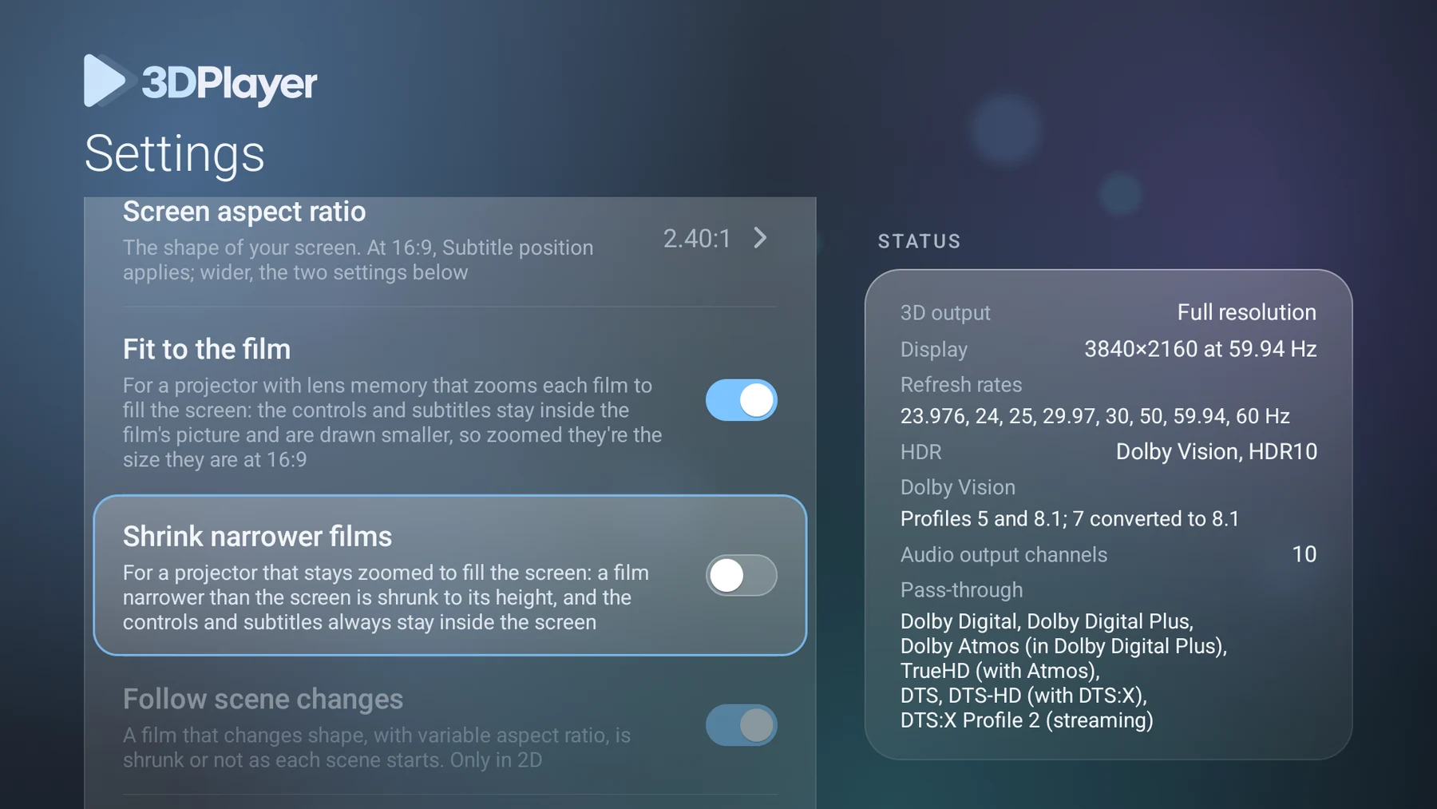Click the Follow scene changes heading

pyautogui.click(x=263, y=699)
